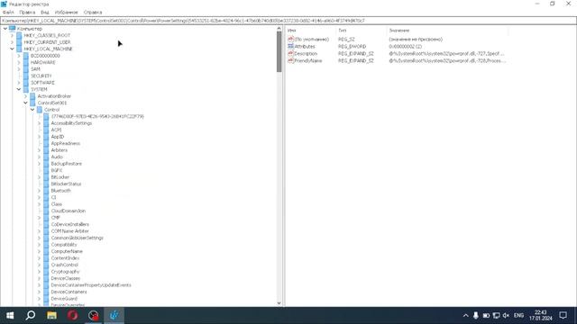Click the default value string icon
Image resolution: width=577 pixels, height=324 pixels.
(x=290, y=40)
